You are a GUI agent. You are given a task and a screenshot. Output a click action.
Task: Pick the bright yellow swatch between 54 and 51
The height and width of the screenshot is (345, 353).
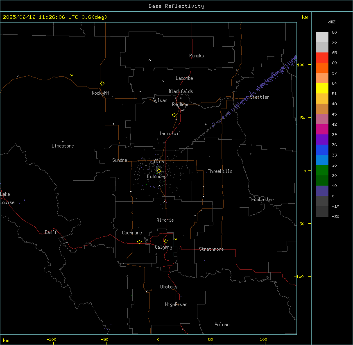(x=322, y=88)
